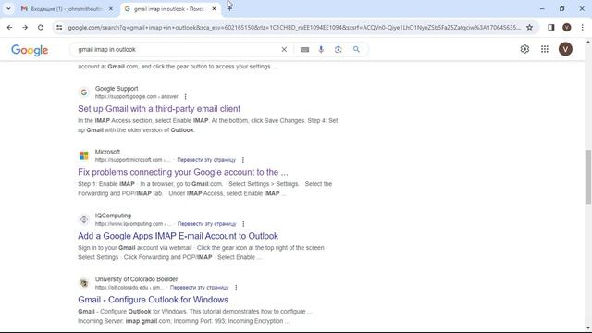
Task: Translate the IQComputing result page
Action: pyautogui.click(x=206, y=224)
